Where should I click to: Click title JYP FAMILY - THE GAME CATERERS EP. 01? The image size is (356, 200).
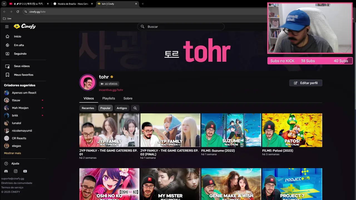[108, 152]
